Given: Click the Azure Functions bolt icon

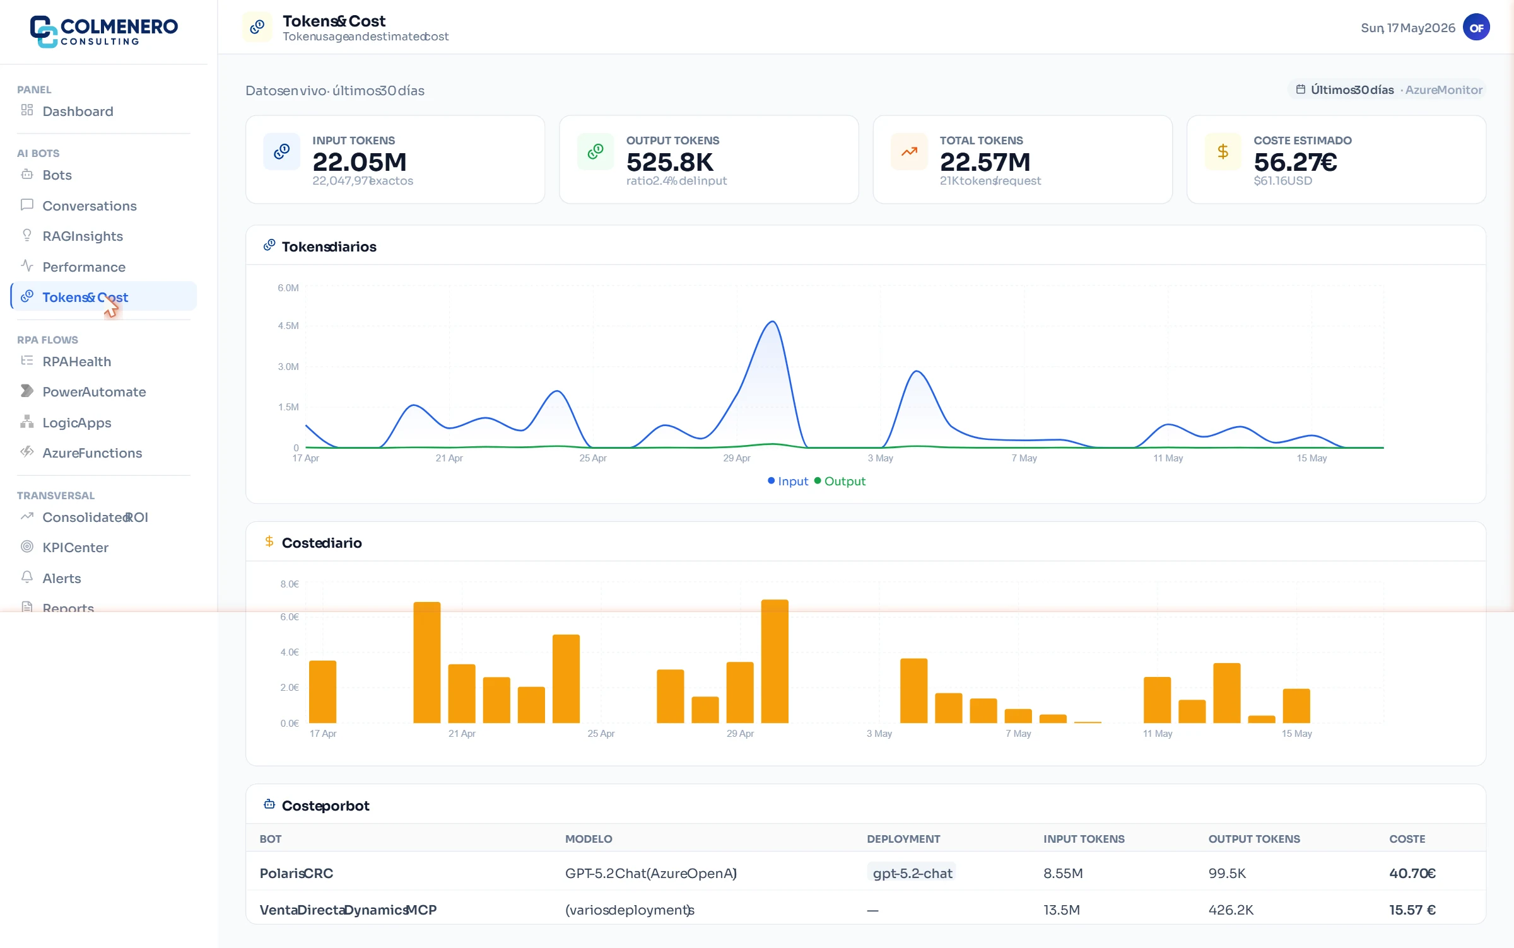Looking at the screenshot, I should point(26,452).
